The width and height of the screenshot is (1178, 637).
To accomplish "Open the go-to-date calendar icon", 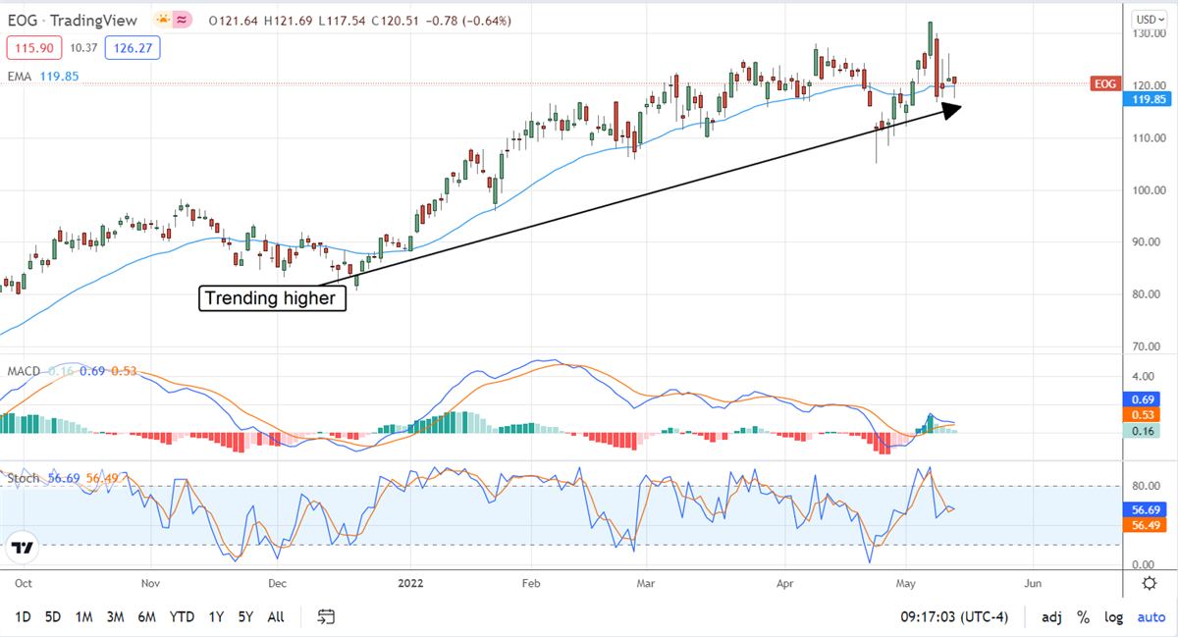I will [326, 617].
